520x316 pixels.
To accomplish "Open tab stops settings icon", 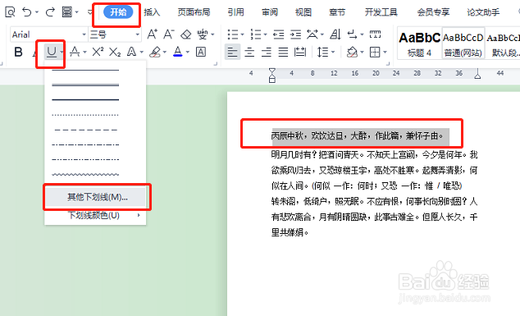I will [375, 34].
